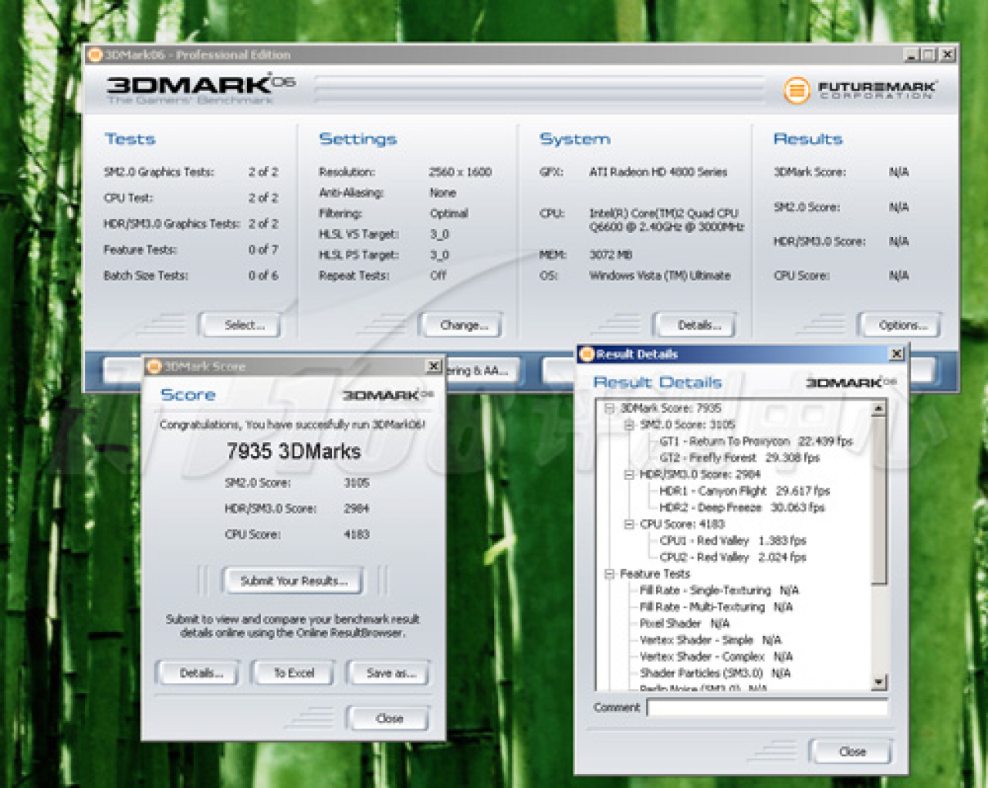Open test selection with Select... button
988x788 pixels.
[240, 325]
